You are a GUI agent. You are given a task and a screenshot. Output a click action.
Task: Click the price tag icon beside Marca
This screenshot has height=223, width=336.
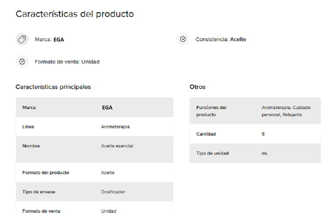tap(22, 39)
